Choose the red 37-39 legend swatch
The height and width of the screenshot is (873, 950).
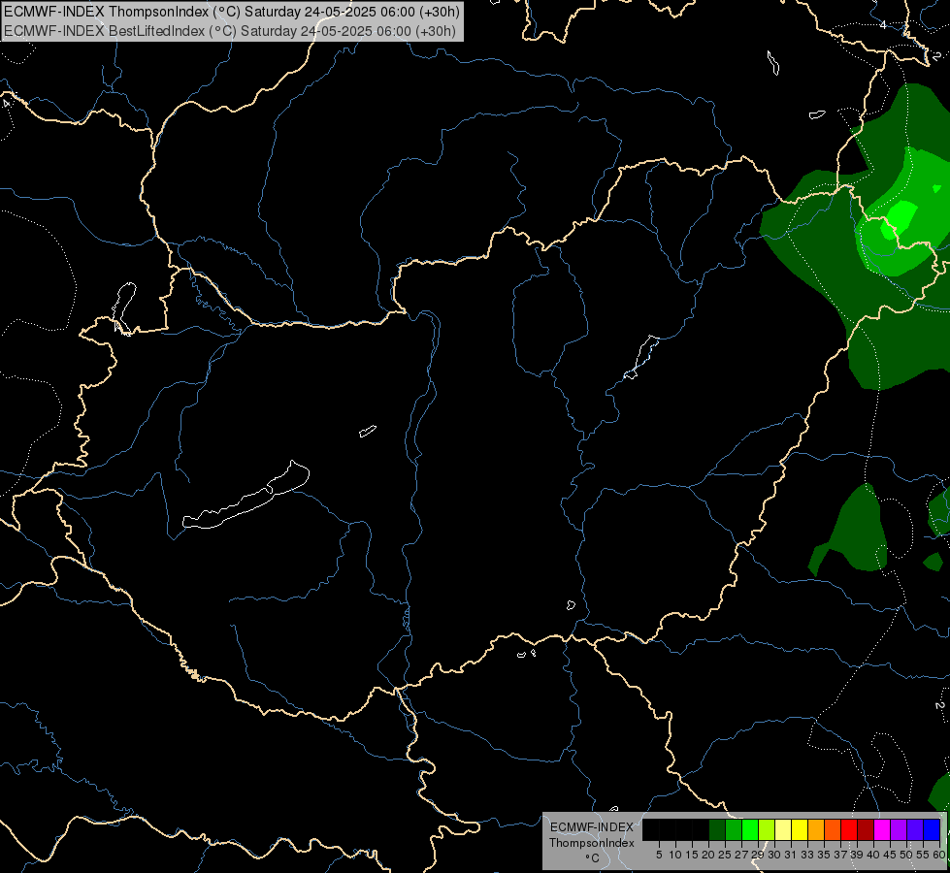(x=849, y=829)
